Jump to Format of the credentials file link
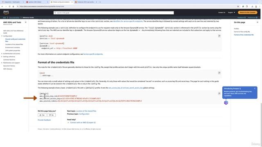The height and width of the screenshot is (147, 262). click(x=244, y=35)
